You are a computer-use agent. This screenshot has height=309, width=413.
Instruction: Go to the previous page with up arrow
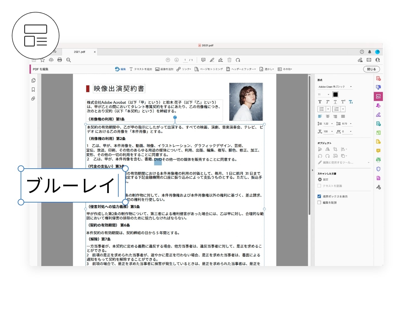point(168,60)
